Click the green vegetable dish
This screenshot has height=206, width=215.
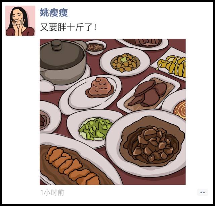tap(95, 129)
